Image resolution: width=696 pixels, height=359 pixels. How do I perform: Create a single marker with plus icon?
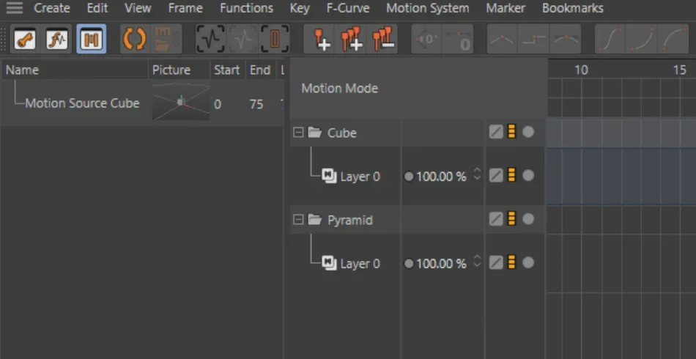[320, 39]
